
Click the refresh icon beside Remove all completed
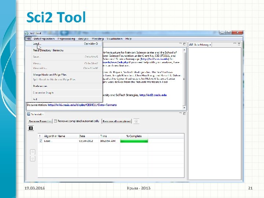point(136,121)
